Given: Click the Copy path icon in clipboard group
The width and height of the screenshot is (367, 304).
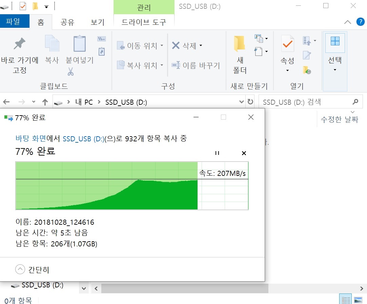Looking at the screenshot, I should 102,39.
